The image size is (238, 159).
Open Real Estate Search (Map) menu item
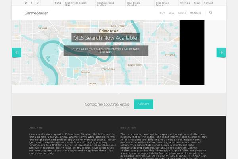[76, 4]
